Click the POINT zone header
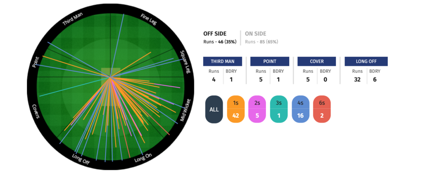This screenshot has width=423, height=177. click(270, 61)
